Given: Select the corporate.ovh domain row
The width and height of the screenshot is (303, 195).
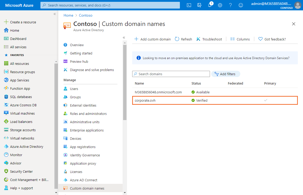Looking at the screenshot, I should [145, 100].
